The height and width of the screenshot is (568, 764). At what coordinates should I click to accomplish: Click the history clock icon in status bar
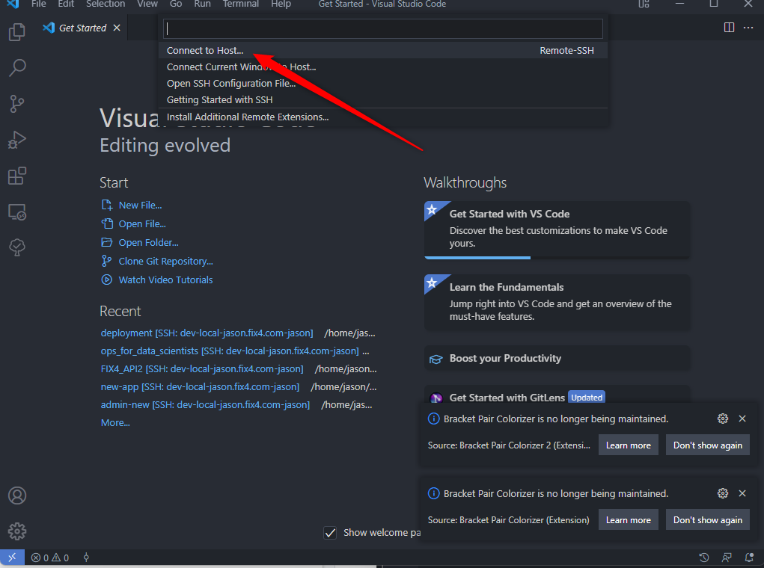(703, 558)
